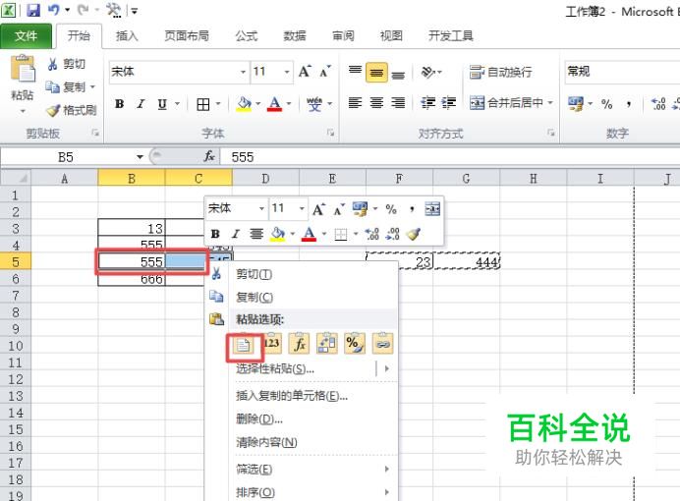Open mini toolbar font size dropdown
This screenshot has width=680, height=501.
pyautogui.click(x=302, y=208)
